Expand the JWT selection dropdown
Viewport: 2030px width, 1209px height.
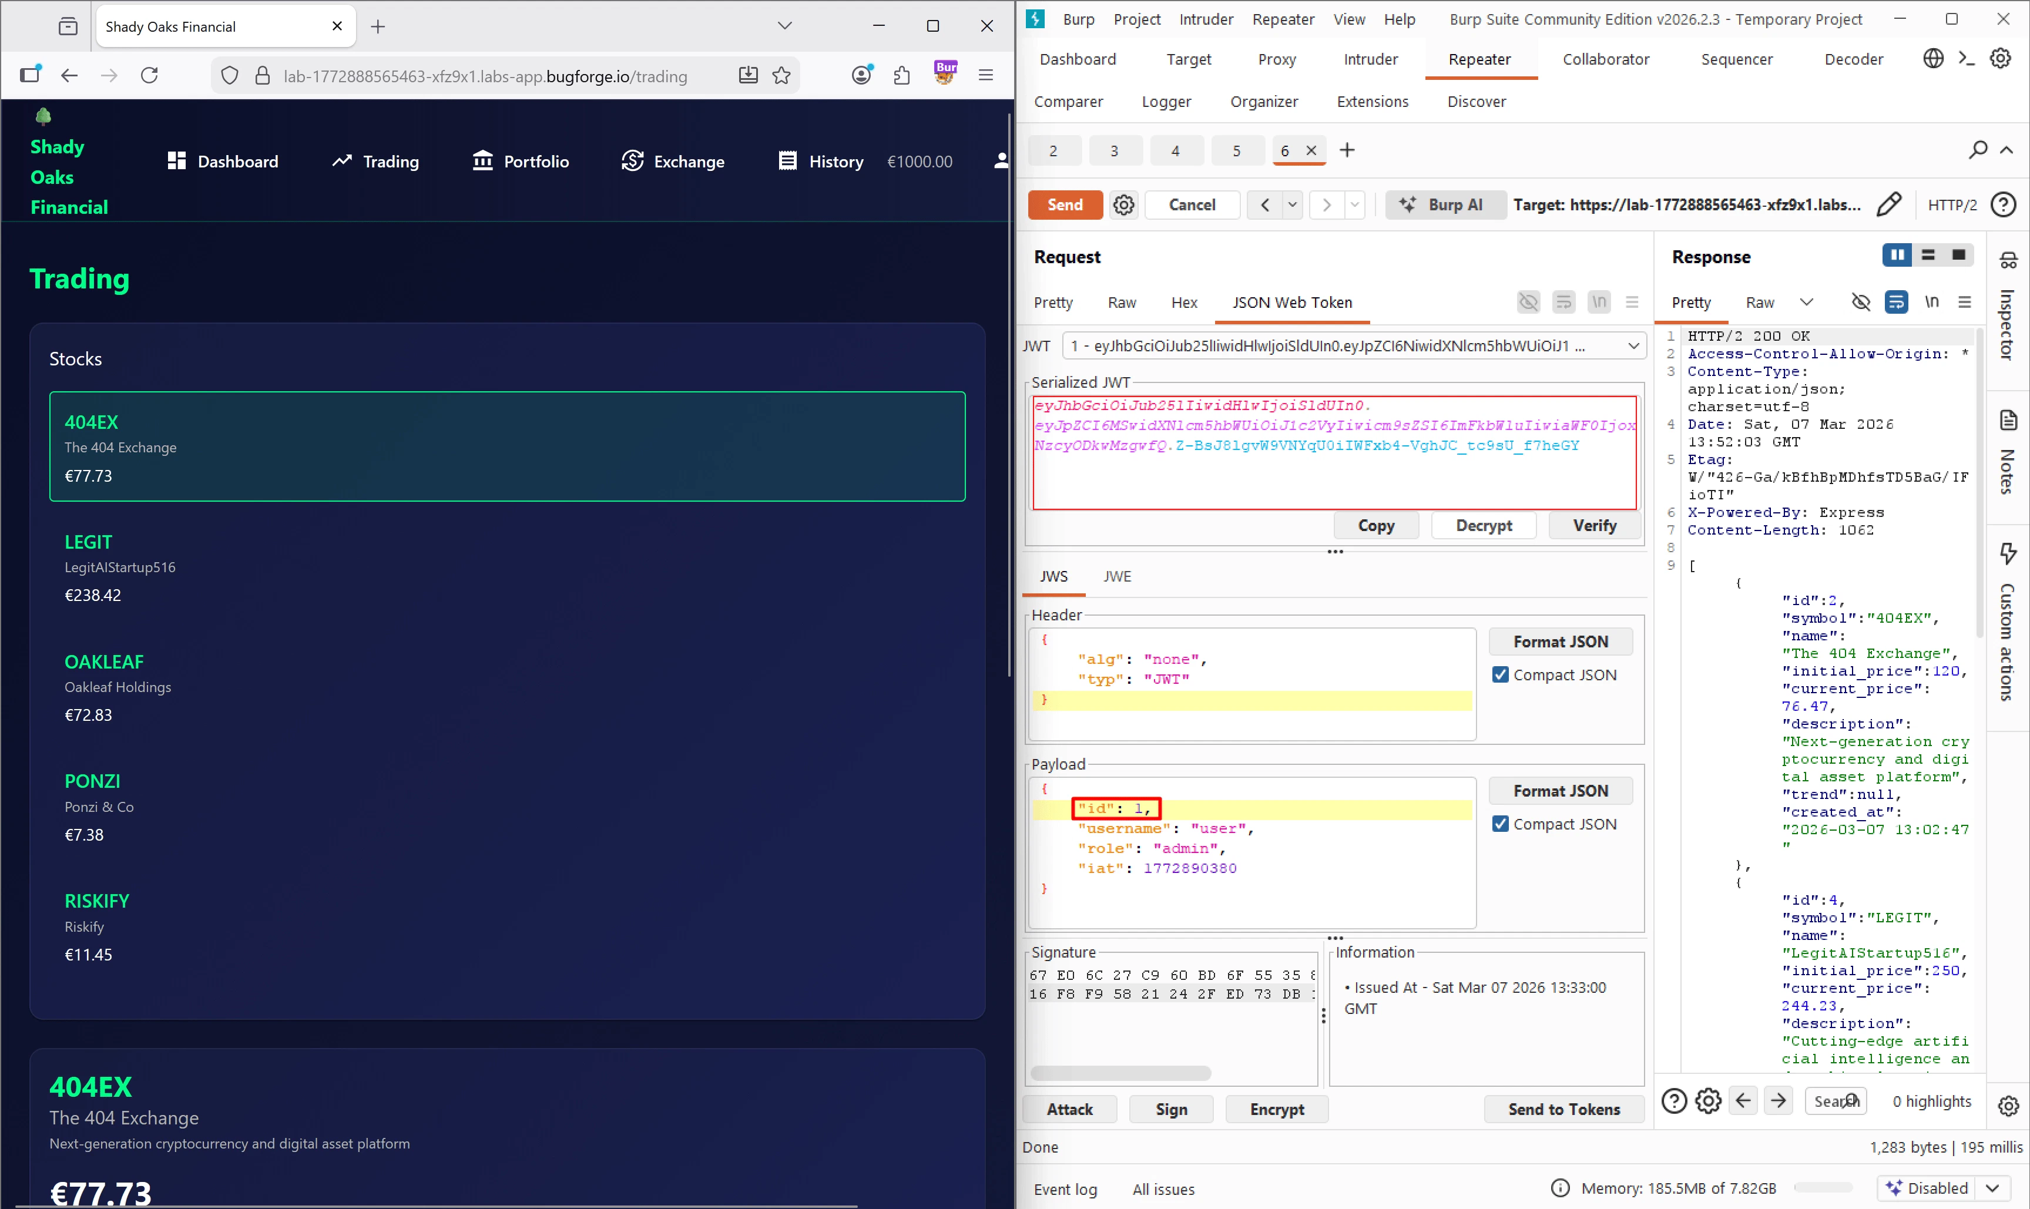coord(1633,346)
